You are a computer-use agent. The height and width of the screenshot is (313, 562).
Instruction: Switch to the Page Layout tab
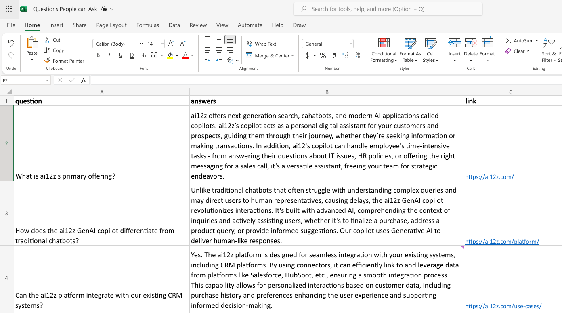[111, 25]
